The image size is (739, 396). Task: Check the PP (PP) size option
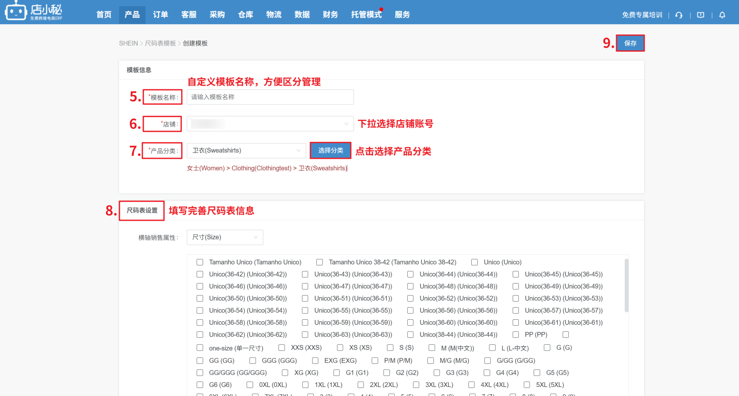click(516, 334)
